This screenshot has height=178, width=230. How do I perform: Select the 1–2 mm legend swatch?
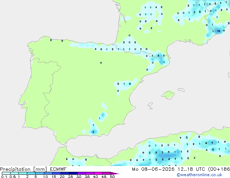[23, 173]
